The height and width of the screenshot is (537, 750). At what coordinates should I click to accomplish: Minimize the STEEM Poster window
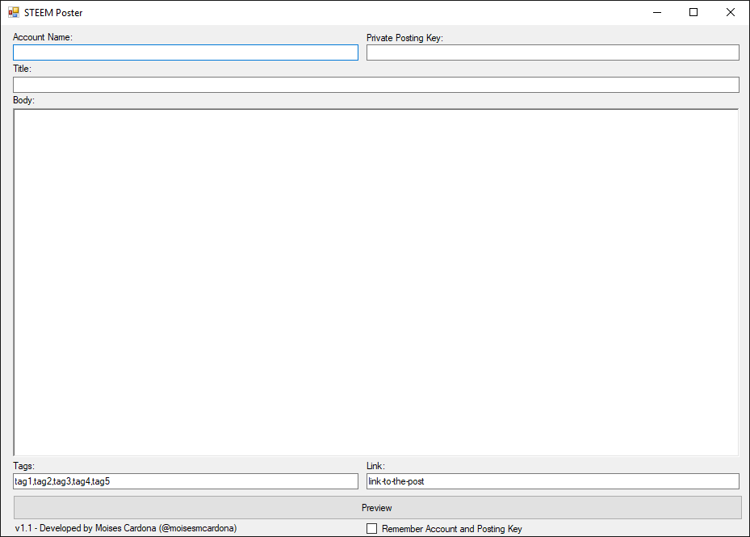tap(657, 12)
